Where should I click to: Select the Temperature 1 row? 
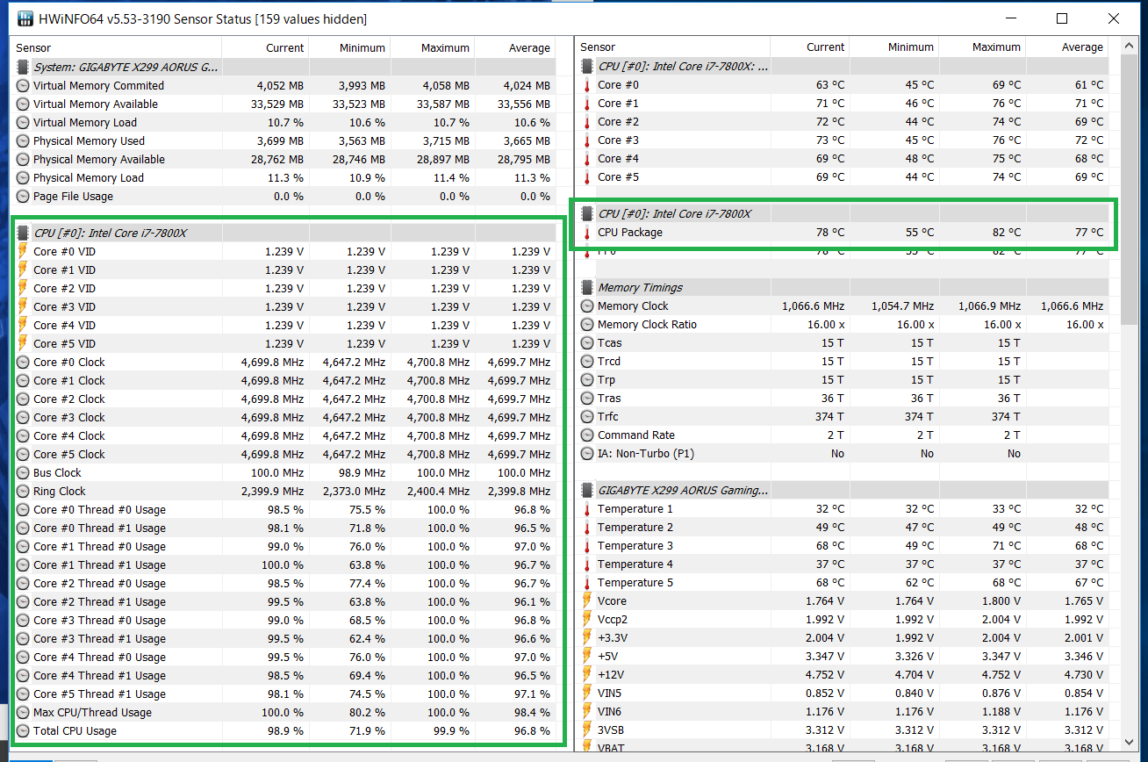(843, 508)
